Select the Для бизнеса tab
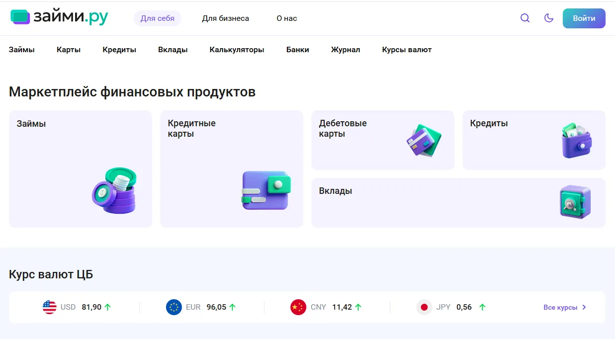This screenshot has height=339, width=615. 226,18
